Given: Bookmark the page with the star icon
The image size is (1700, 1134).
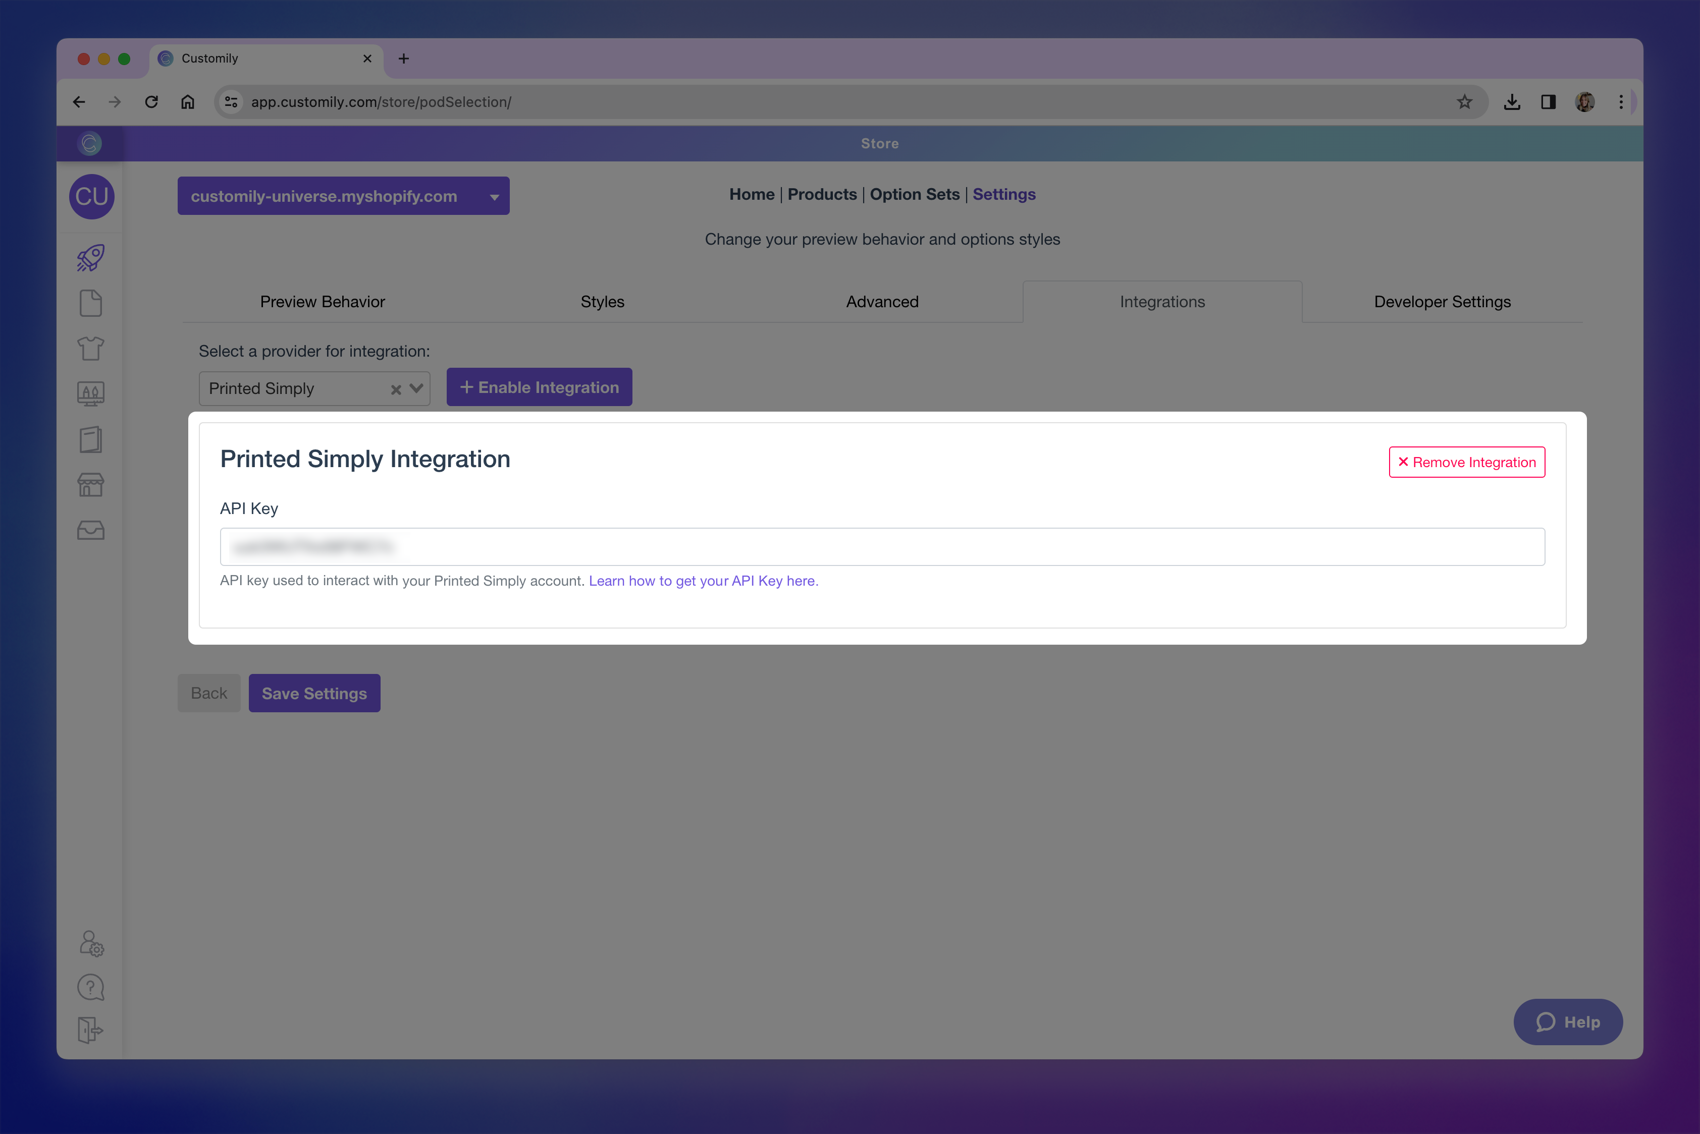Looking at the screenshot, I should (1465, 102).
